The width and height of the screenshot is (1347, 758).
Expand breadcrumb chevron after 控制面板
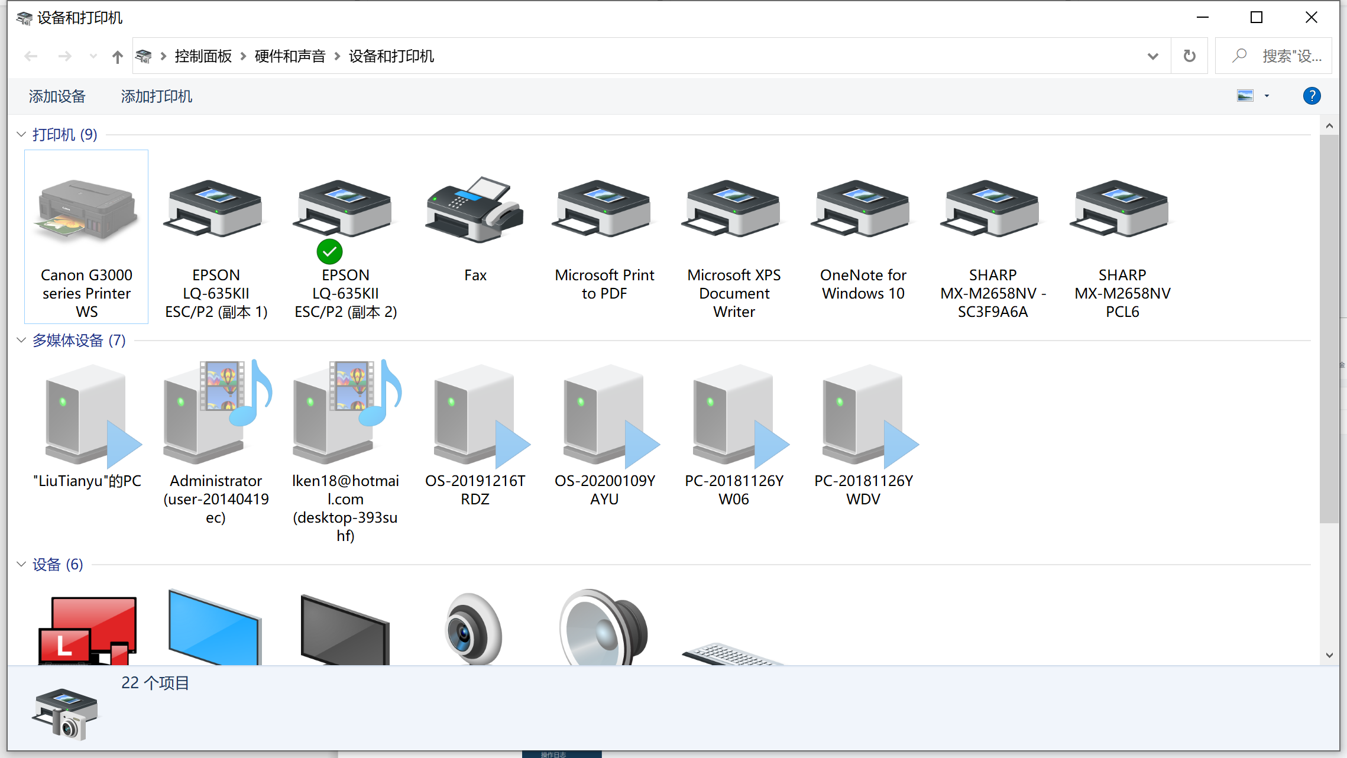click(243, 56)
